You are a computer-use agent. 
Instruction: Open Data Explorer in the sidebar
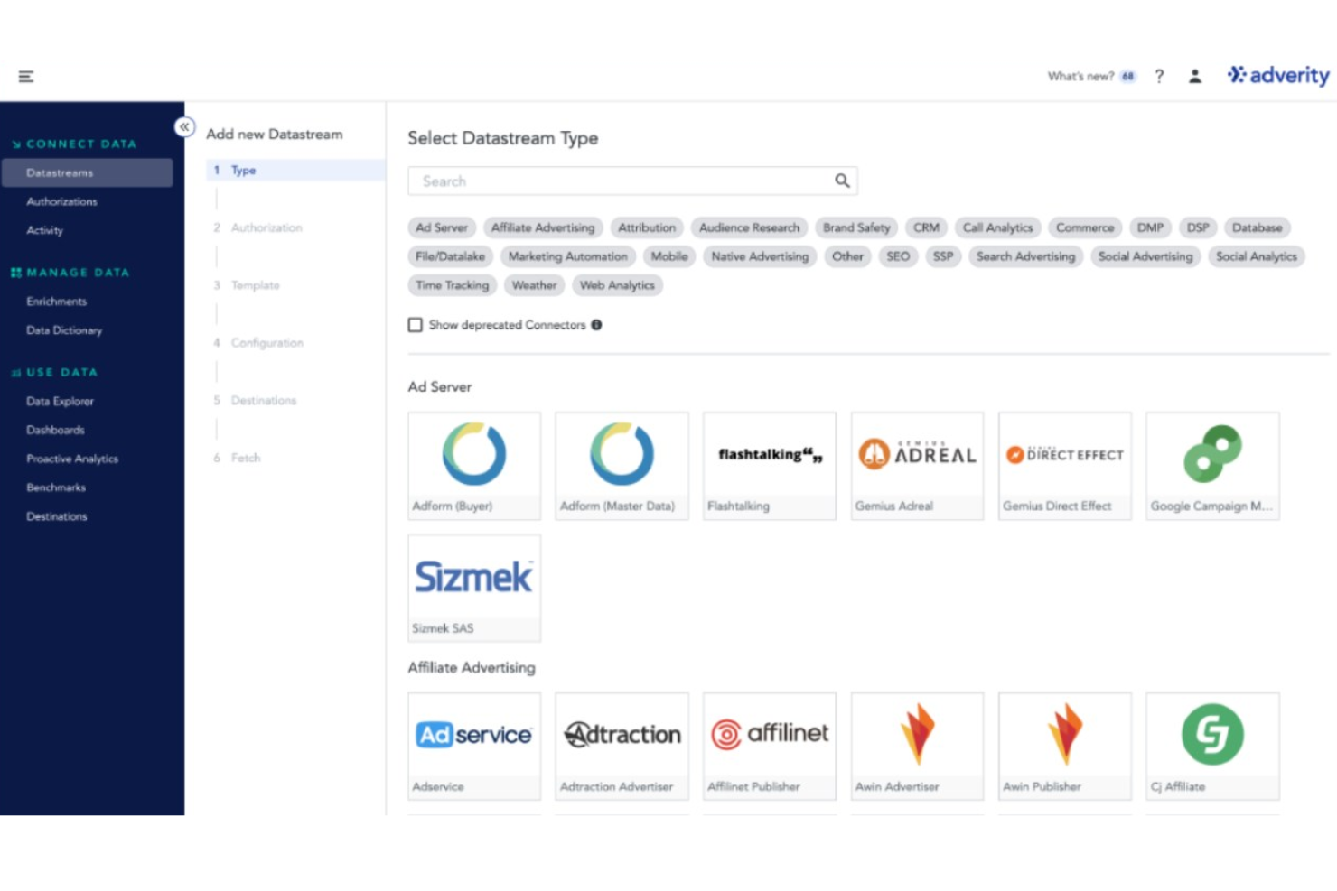(60, 401)
